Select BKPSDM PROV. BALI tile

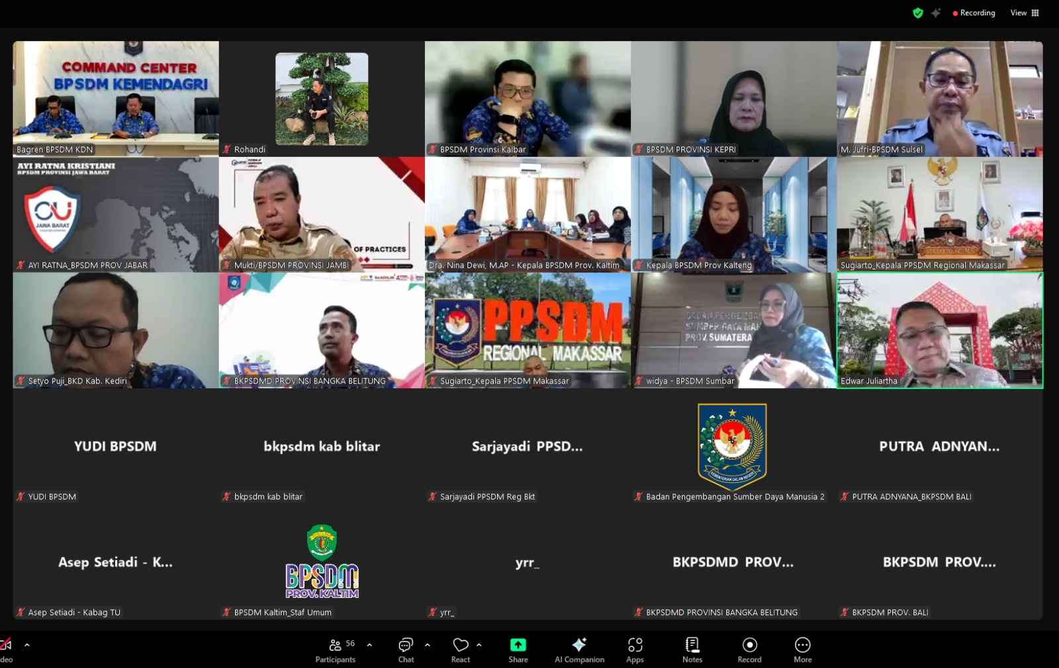tap(940, 562)
